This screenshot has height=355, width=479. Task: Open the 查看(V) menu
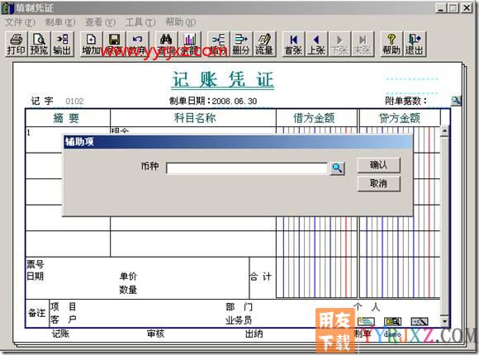[100, 22]
